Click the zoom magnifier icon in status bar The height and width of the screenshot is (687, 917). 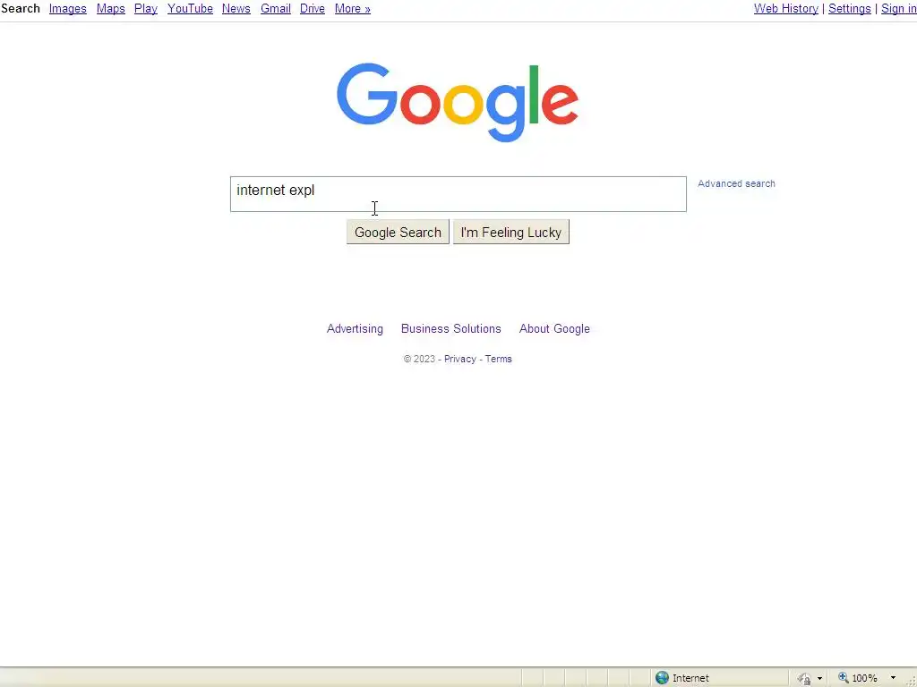[x=844, y=678]
